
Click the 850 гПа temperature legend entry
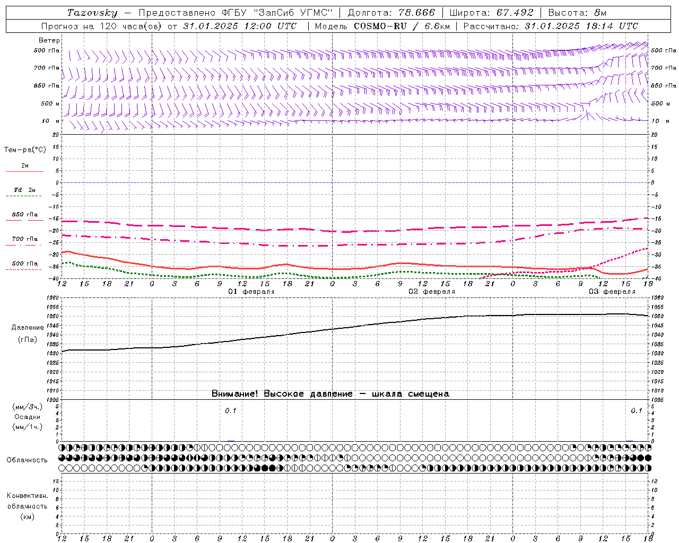point(24,215)
